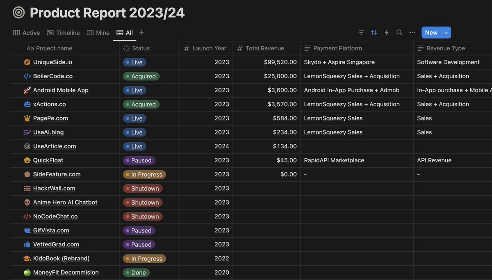This screenshot has height=280, width=492.
Task: Select the All view tab
Action: [125, 33]
